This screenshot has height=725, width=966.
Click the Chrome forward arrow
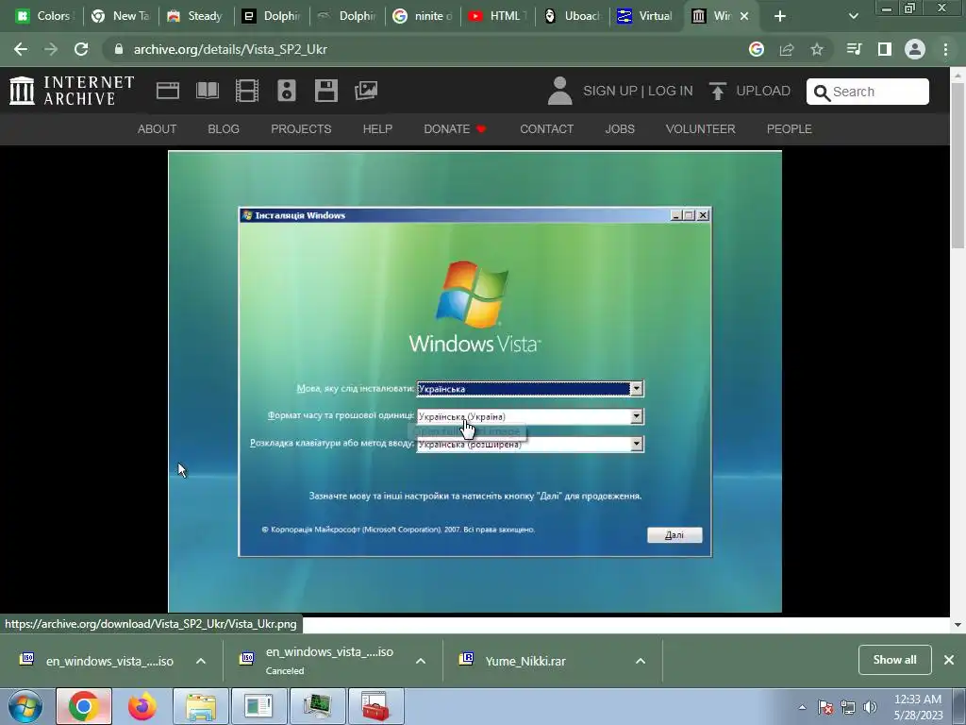coord(51,49)
